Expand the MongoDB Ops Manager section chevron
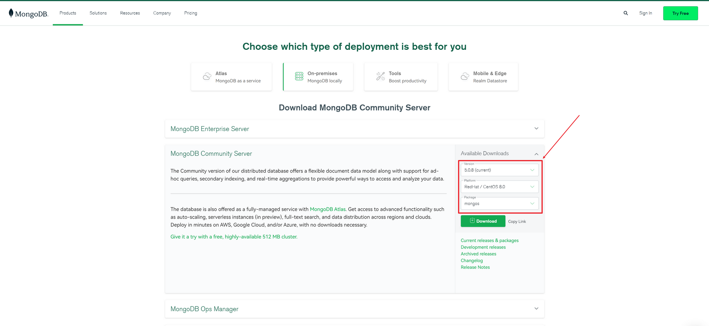Screen dimensions: 709x326 pyautogui.click(x=536, y=309)
